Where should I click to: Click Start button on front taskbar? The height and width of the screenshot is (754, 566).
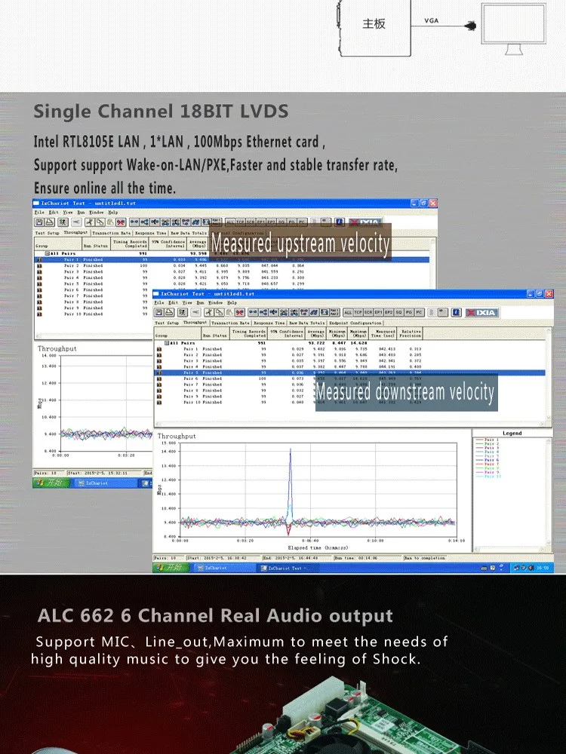(x=171, y=568)
